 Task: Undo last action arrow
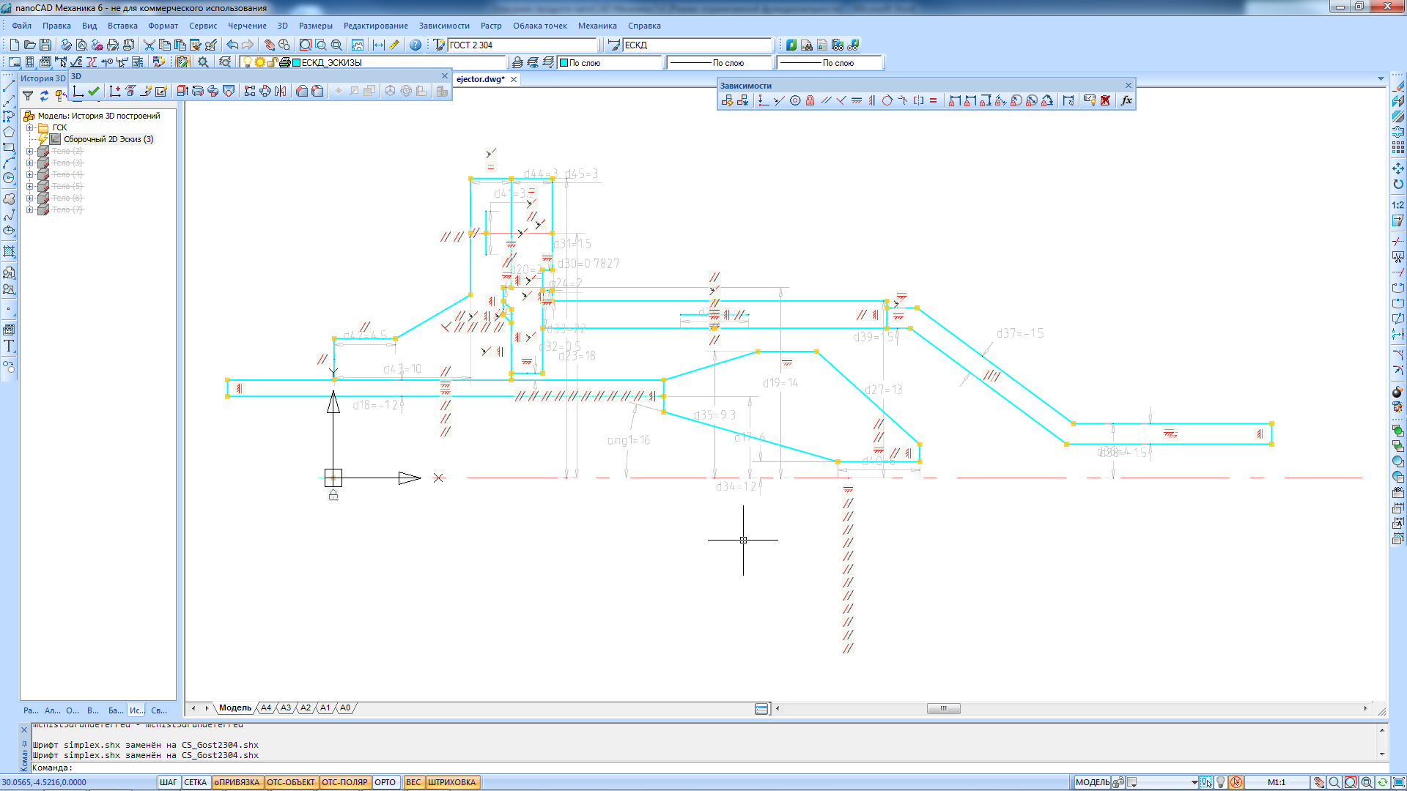click(x=232, y=45)
